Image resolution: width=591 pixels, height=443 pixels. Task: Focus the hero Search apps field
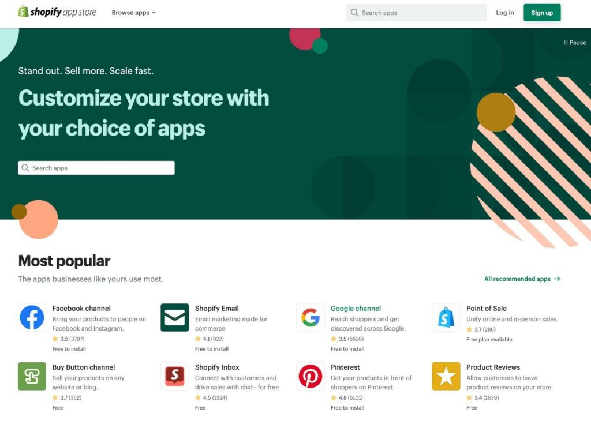click(x=96, y=168)
